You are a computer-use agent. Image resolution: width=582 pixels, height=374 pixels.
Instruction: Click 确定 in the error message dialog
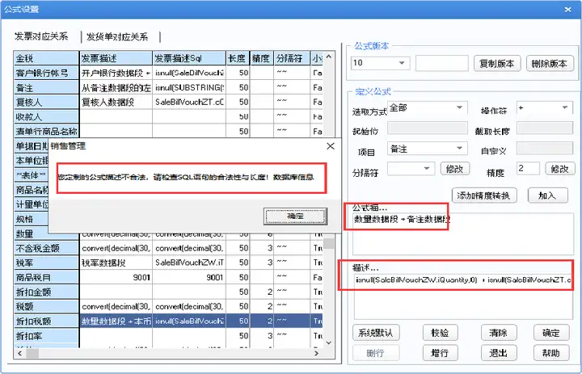296,216
